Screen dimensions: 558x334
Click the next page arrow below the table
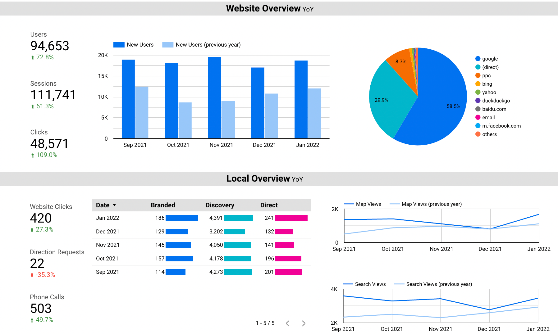(x=303, y=323)
